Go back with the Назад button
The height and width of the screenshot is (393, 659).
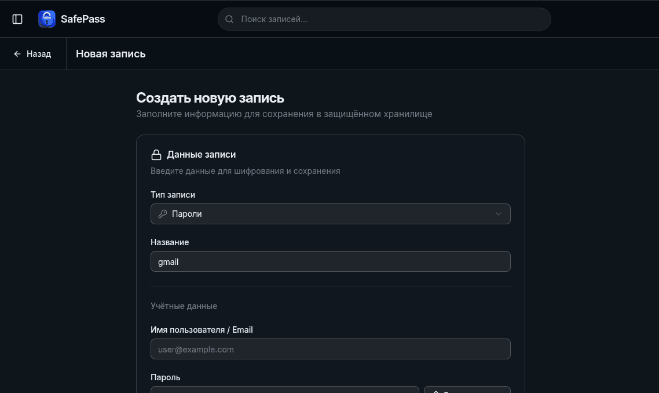[32, 54]
